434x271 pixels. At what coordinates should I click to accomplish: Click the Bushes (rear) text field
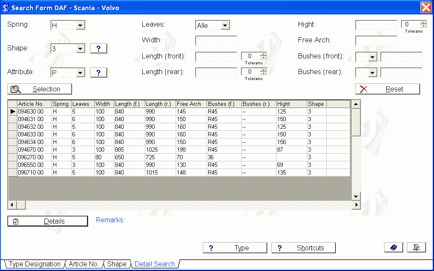[x=401, y=72]
